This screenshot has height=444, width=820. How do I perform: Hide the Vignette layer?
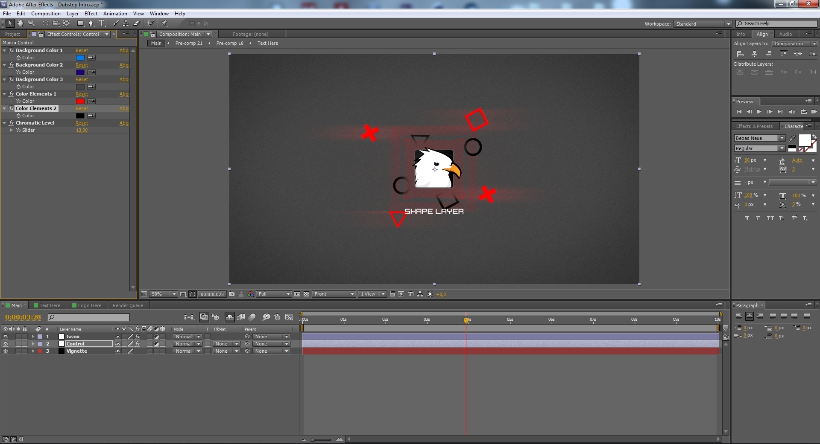[6, 351]
